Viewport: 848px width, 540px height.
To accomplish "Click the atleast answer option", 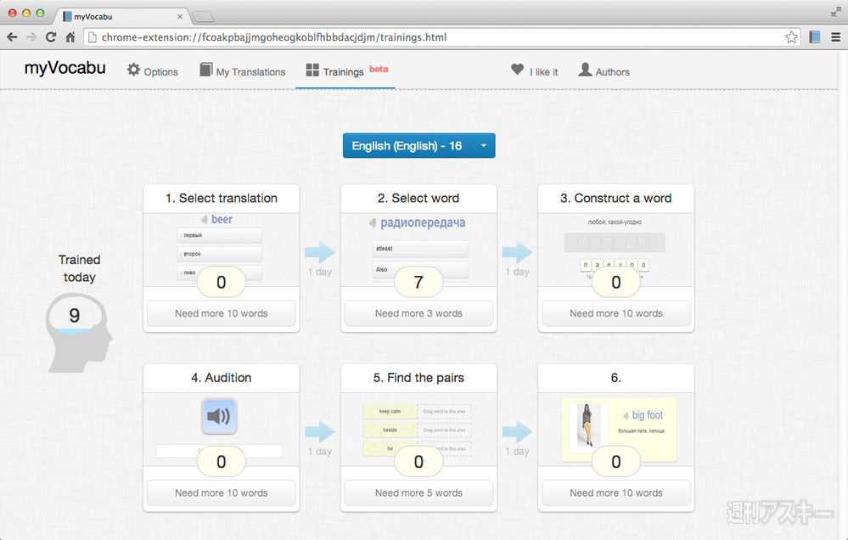I will pos(420,249).
